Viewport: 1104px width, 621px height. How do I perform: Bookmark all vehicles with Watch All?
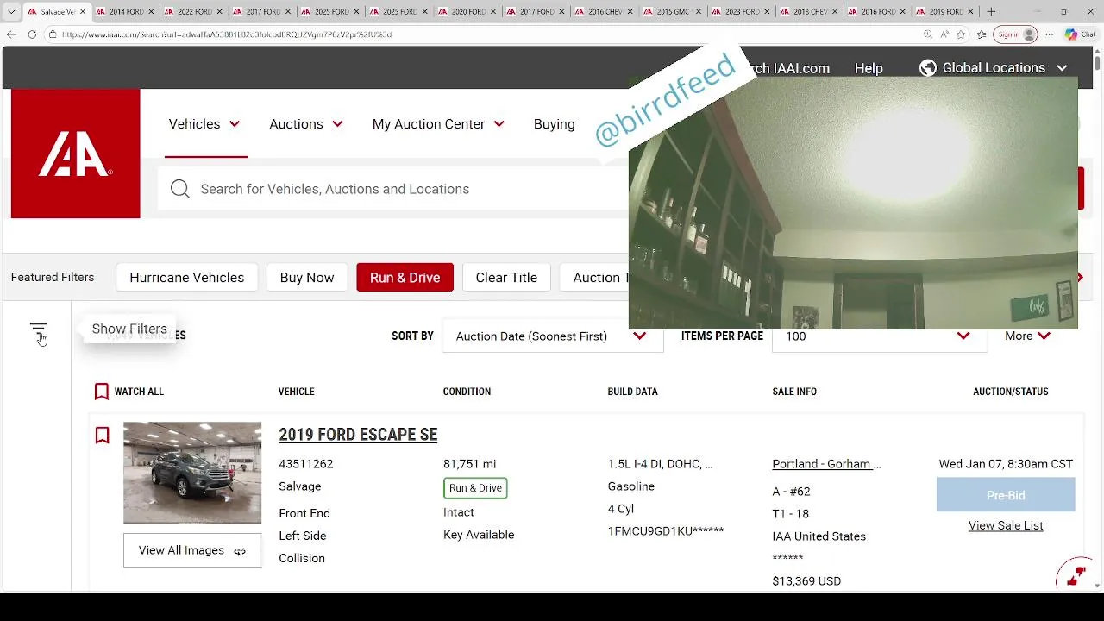pos(129,392)
